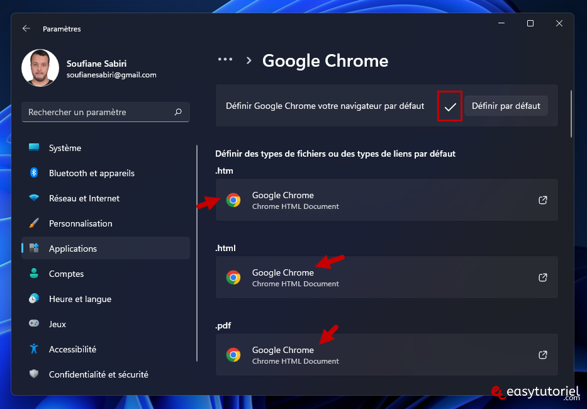Click the breadcrumb ellipsis (three dots)
Image resolution: width=587 pixels, height=409 pixels.
pyautogui.click(x=225, y=59)
